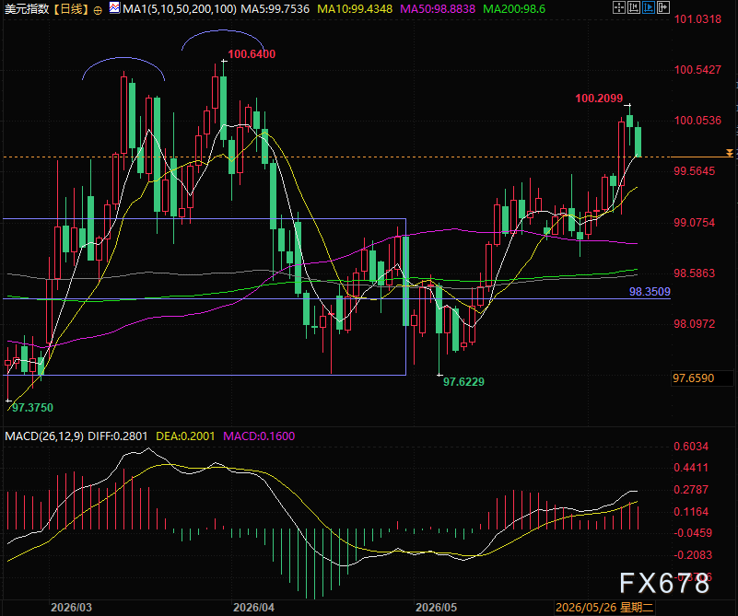738x616 pixels.
Task: Toggle the blue highlighted axis play icon
Action: click(648, 7)
